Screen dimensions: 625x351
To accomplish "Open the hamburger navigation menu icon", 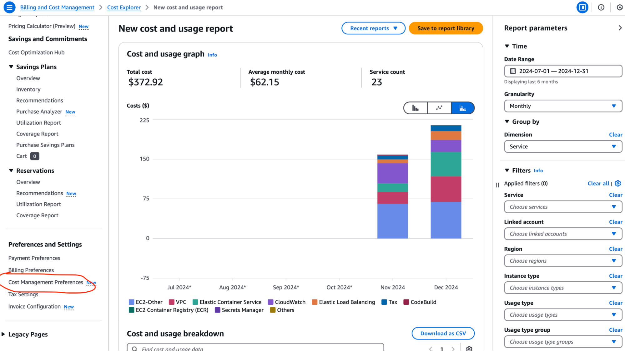I will pyautogui.click(x=9, y=7).
